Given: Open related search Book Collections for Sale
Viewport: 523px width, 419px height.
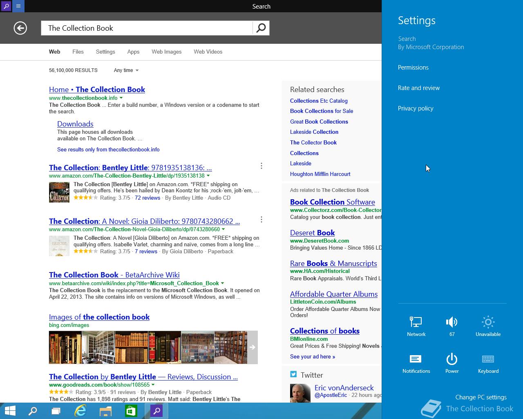Looking at the screenshot, I should tap(322, 111).
